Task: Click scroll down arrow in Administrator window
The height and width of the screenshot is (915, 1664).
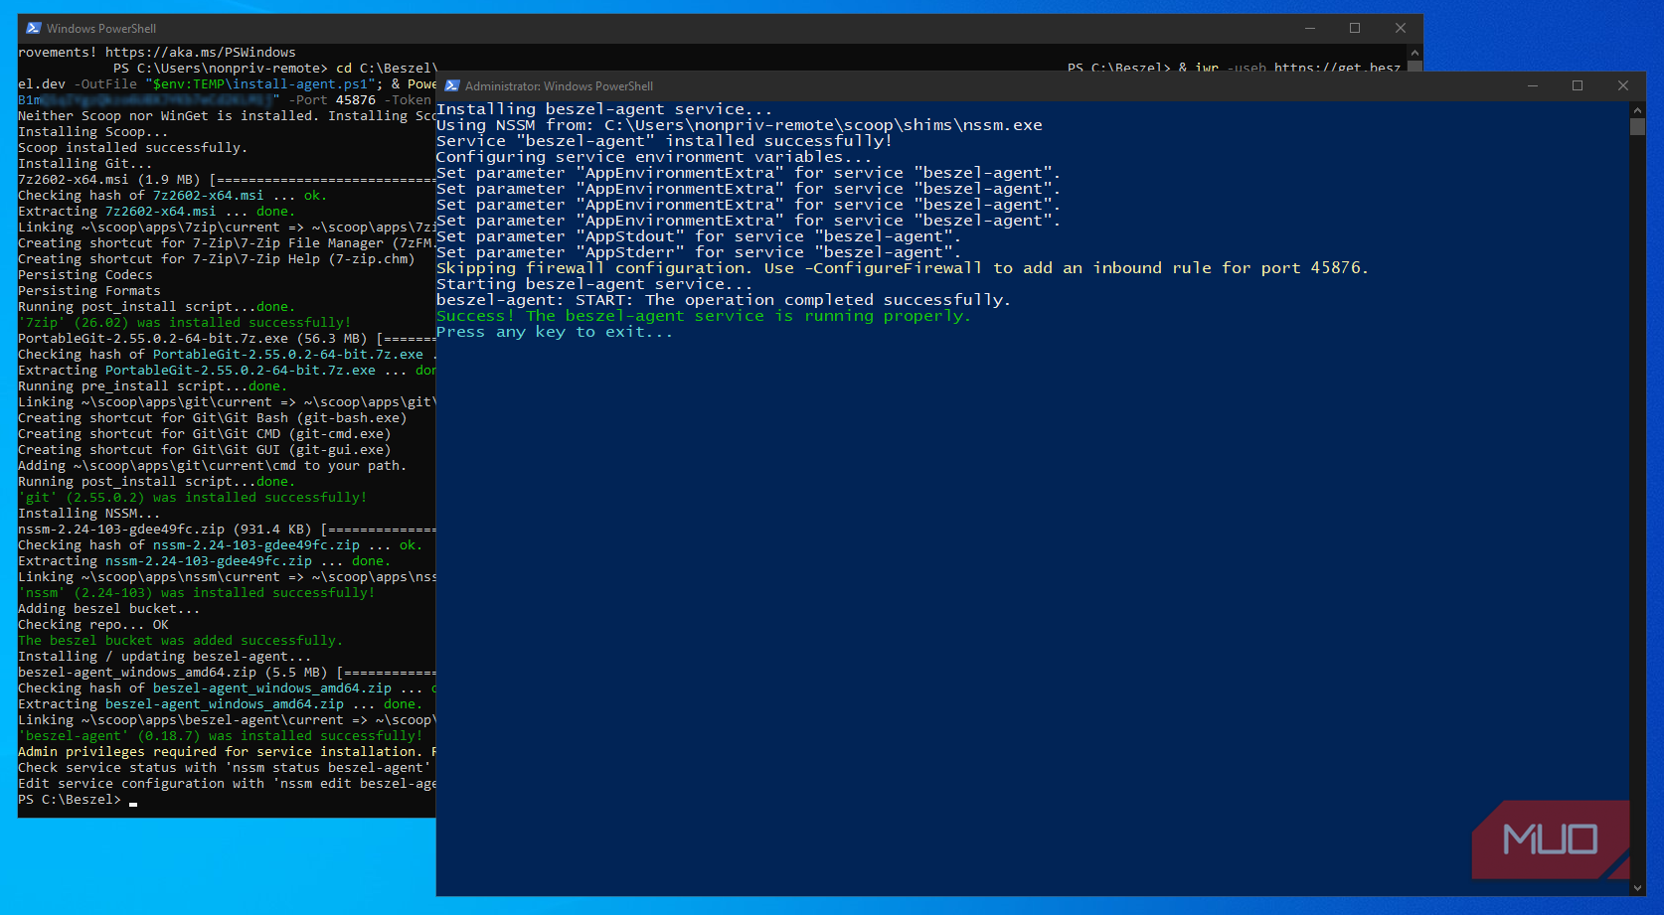Action: [x=1637, y=887]
